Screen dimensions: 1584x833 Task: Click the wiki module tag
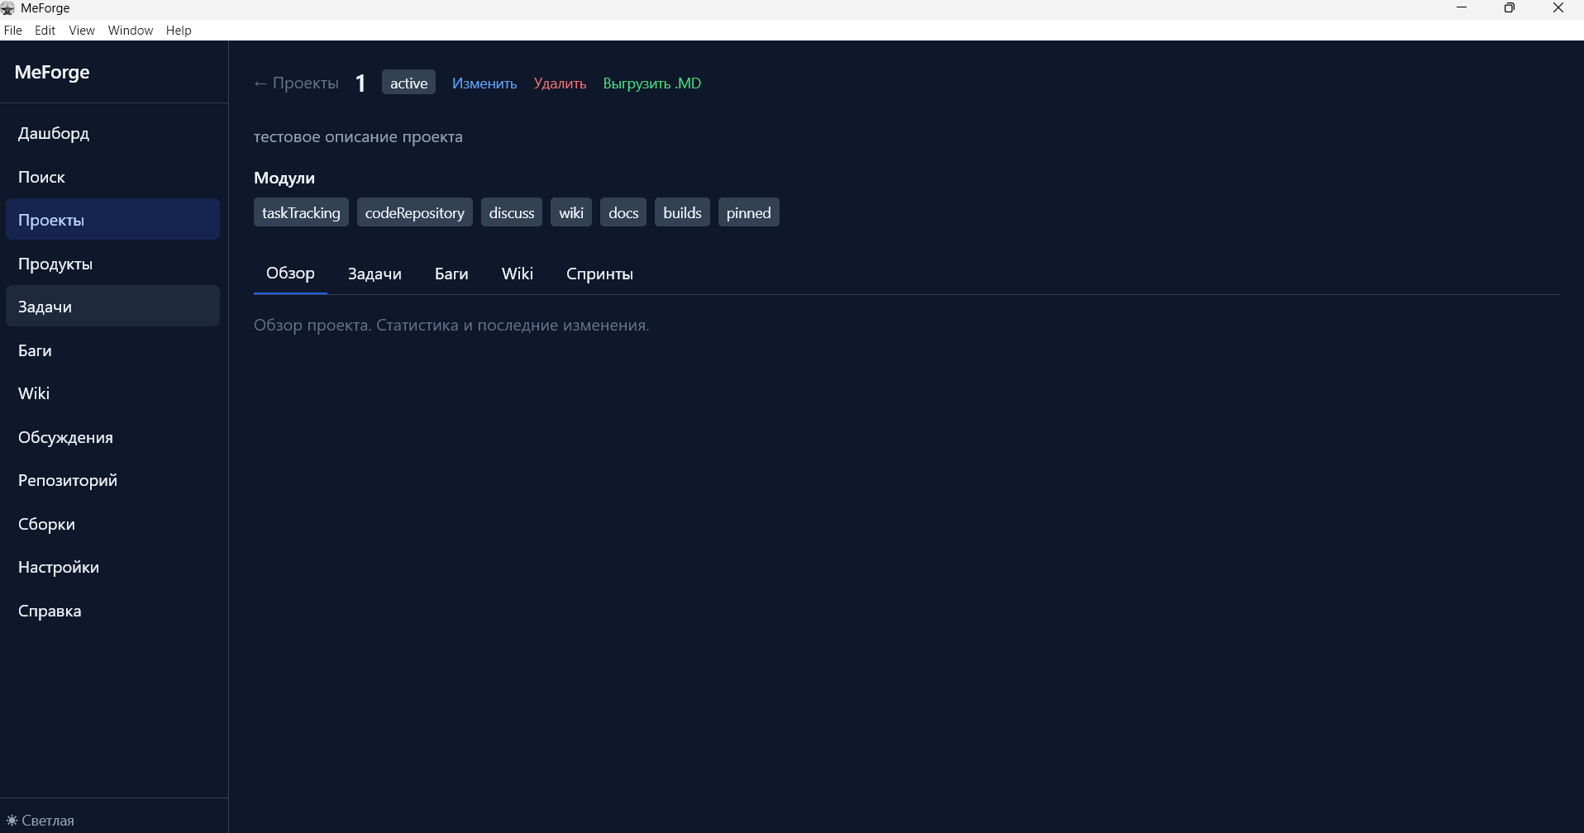click(571, 212)
